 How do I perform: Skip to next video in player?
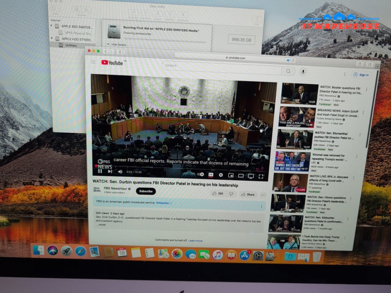[x=110, y=172]
